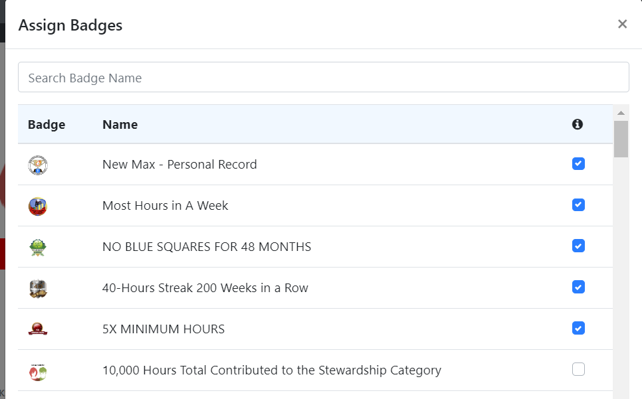Click the info icon in table header
The height and width of the screenshot is (399, 642).
578,124
